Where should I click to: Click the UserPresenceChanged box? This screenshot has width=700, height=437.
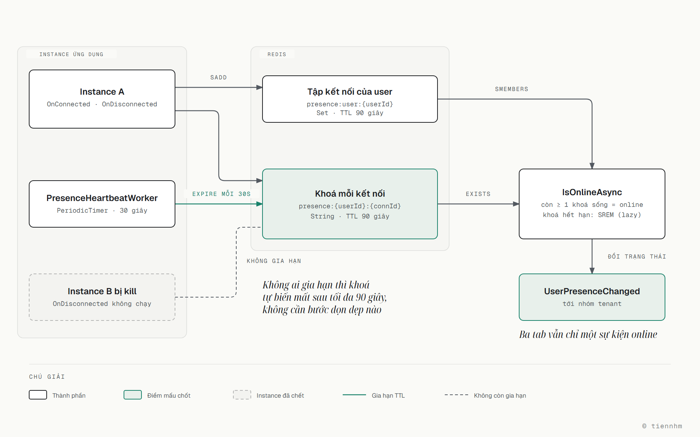(592, 297)
